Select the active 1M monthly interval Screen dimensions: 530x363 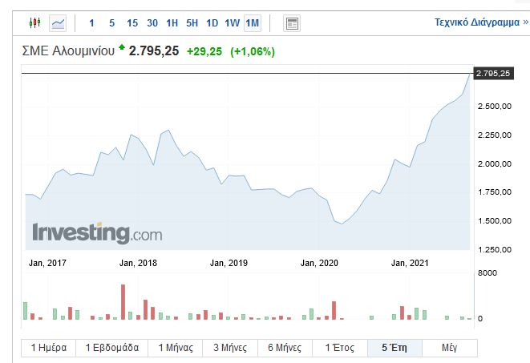tap(253, 23)
